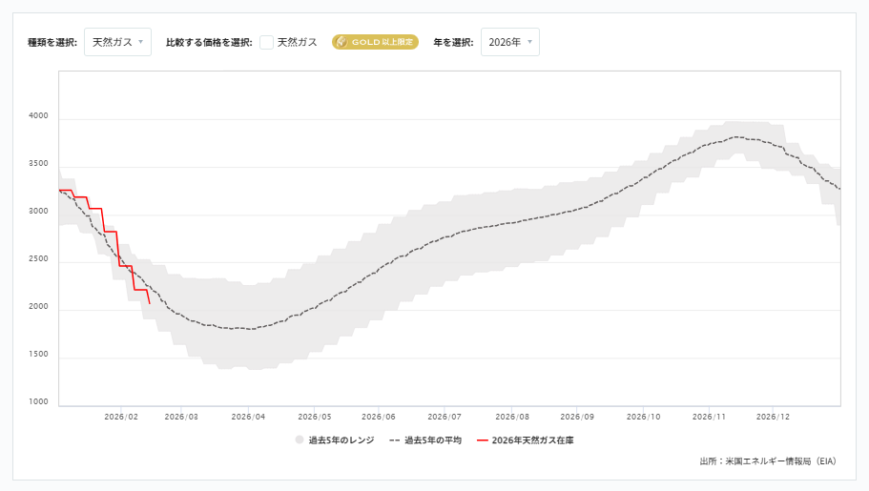Click the coin icon in GOLD badge

(x=341, y=42)
